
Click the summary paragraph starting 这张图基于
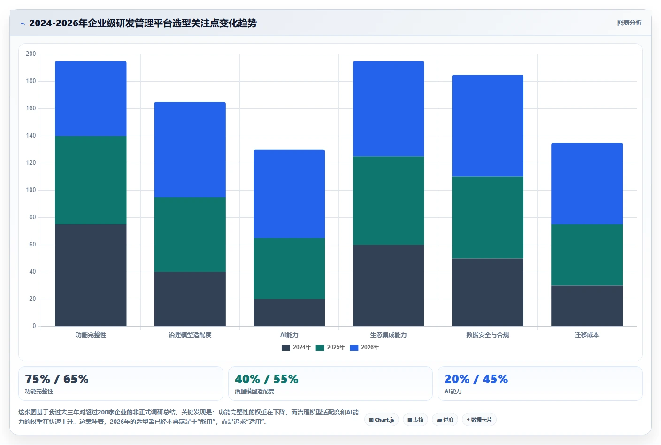click(188, 417)
